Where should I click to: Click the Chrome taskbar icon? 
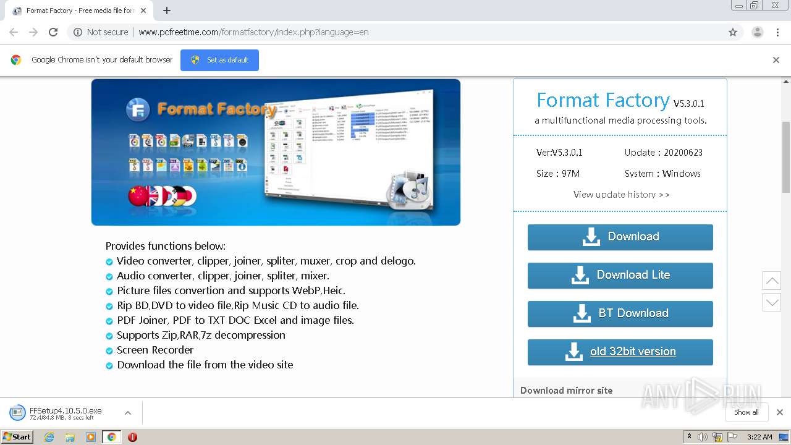tap(111, 437)
